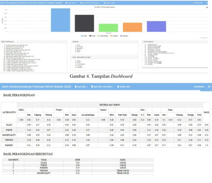
Task: Click FORTE row label in criteria table
Action: coord(9,130)
